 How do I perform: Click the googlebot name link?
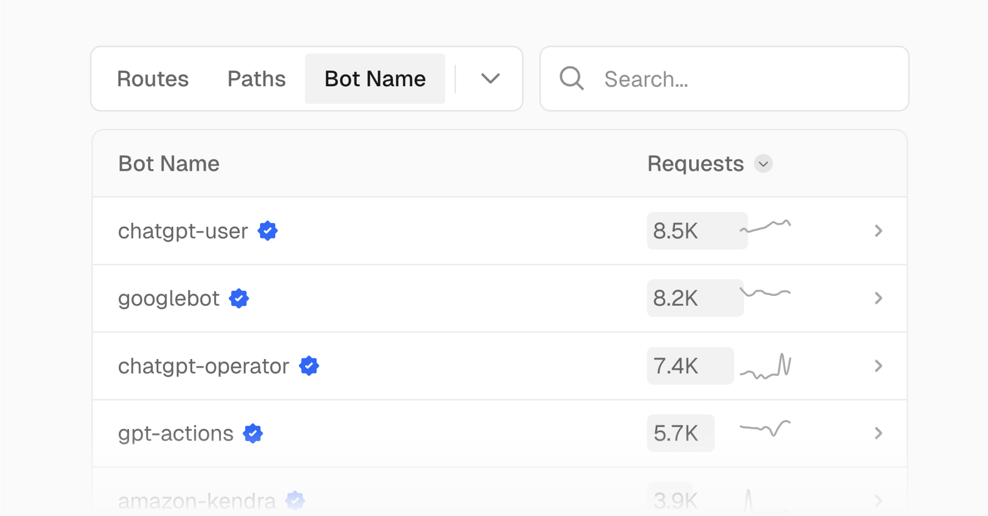tap(168, 299)
